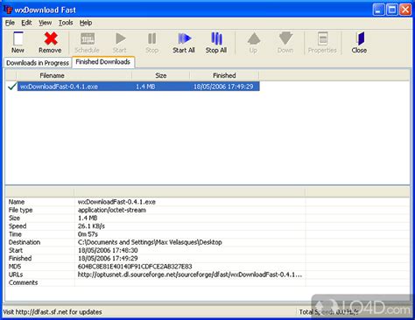The image size is (415, 320).
Task: Close the window using the title bar X button
Action: point(405,10)
